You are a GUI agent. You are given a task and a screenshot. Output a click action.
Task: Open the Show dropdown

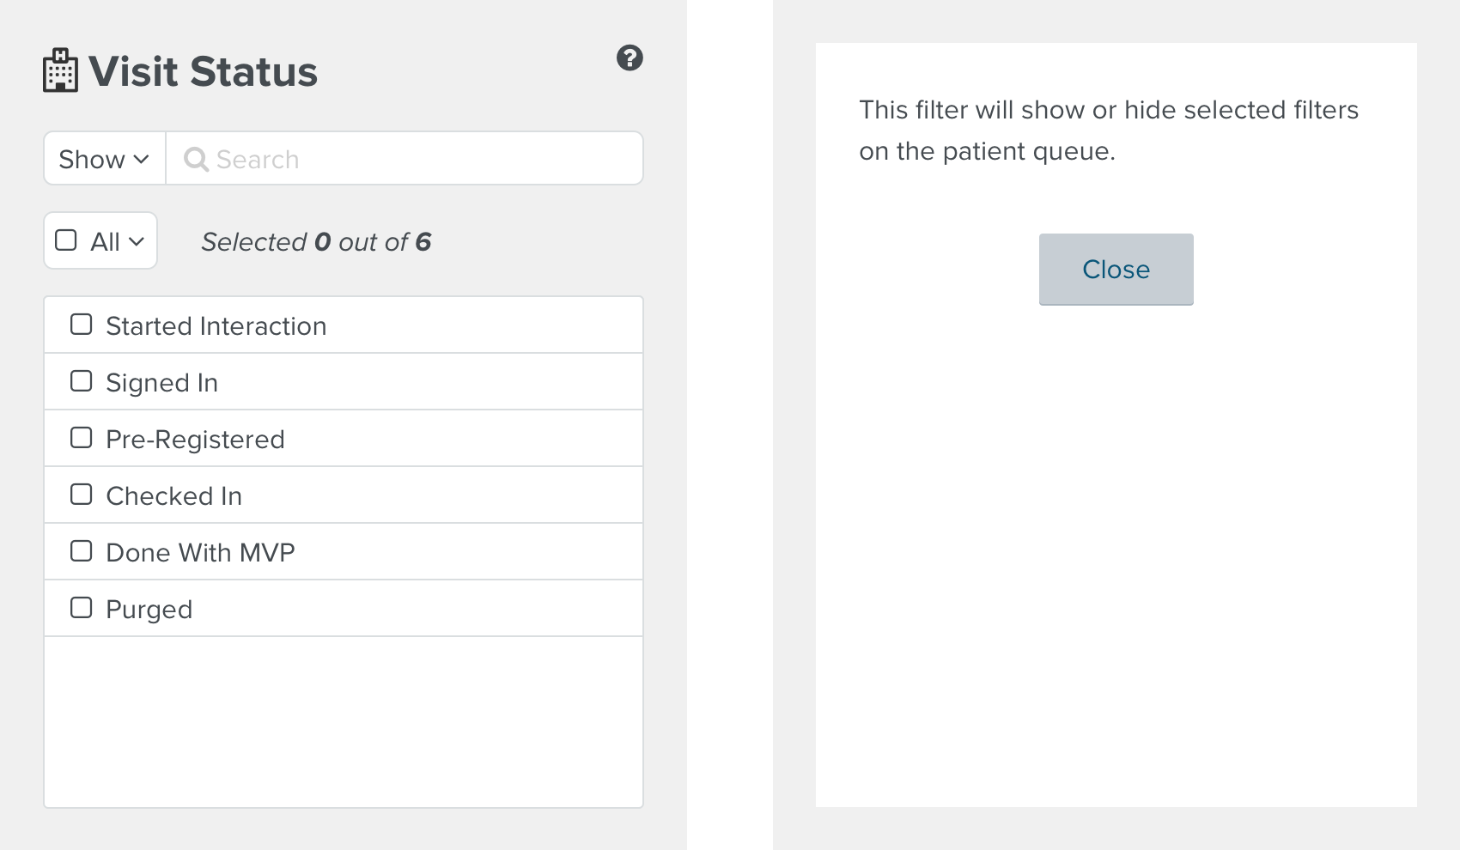click(x=105, y=159)
